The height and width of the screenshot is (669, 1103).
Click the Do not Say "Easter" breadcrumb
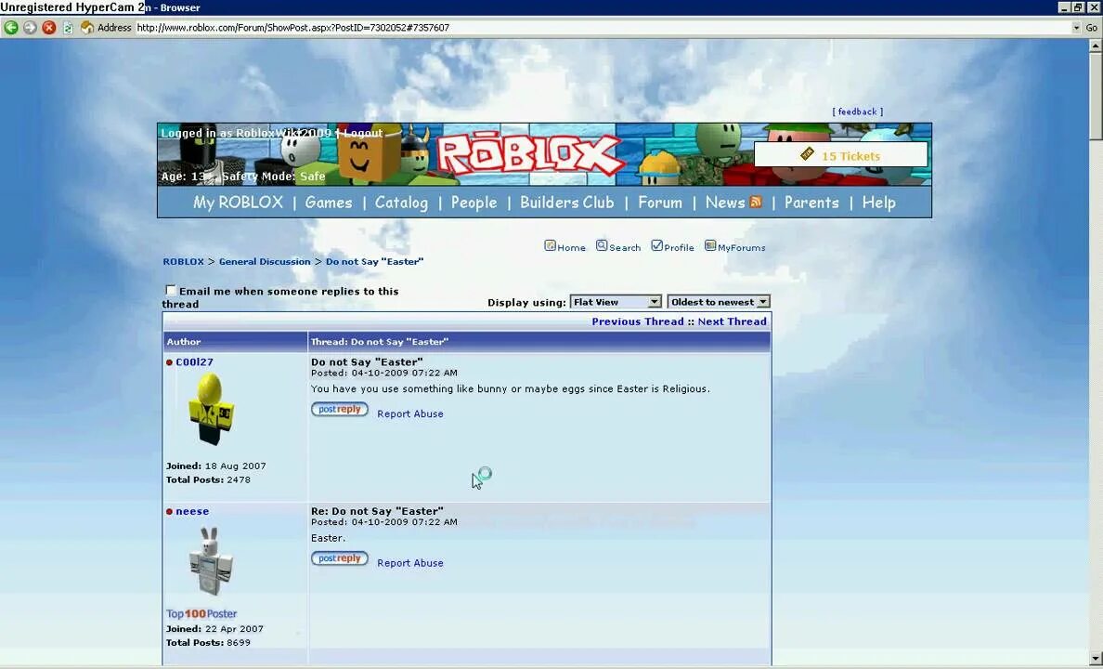pos(374,261)
